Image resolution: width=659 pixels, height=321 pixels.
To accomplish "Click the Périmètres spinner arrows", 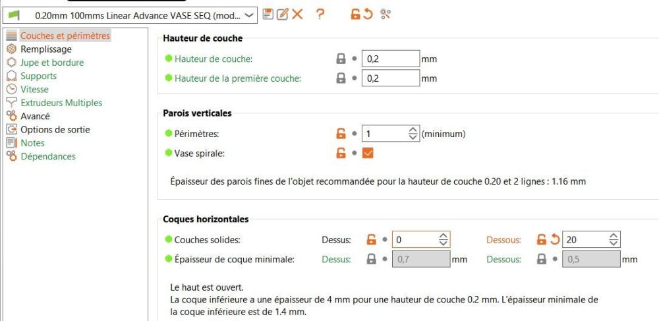I will pyautogui.click(x=413, y=134).
